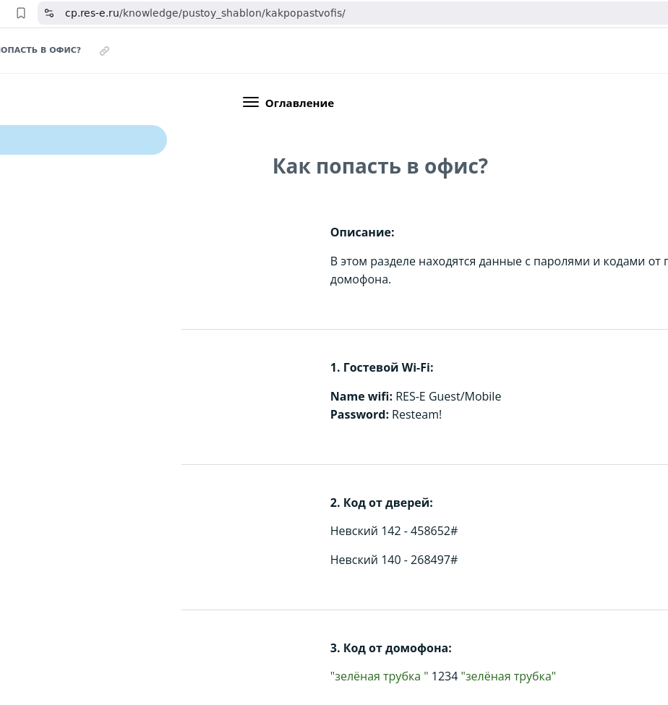Click the Описание: section label
Image resolution: width=668 pixels, height=705 pixels.
pyautogui.click(x=362, y=232)
